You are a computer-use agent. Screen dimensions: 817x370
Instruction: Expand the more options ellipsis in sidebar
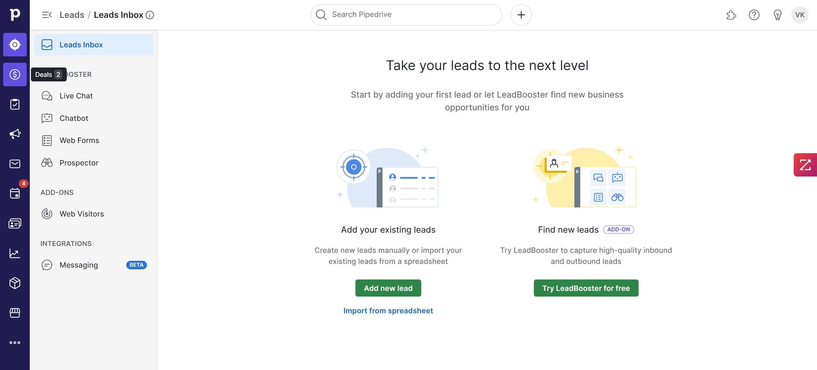[x=15, y=342]
